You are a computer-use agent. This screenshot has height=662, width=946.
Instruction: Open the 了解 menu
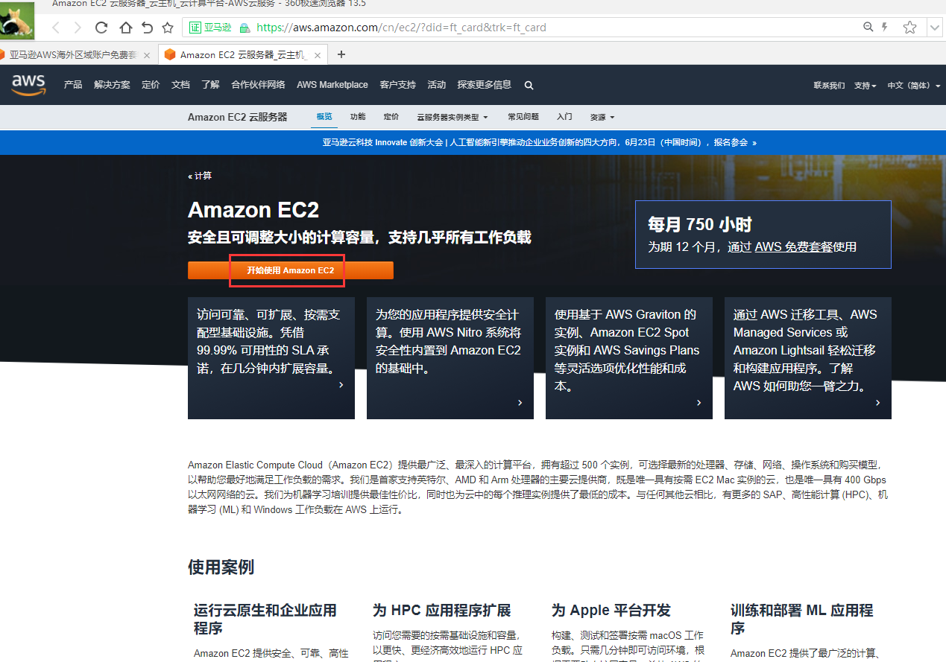[210, 85]
